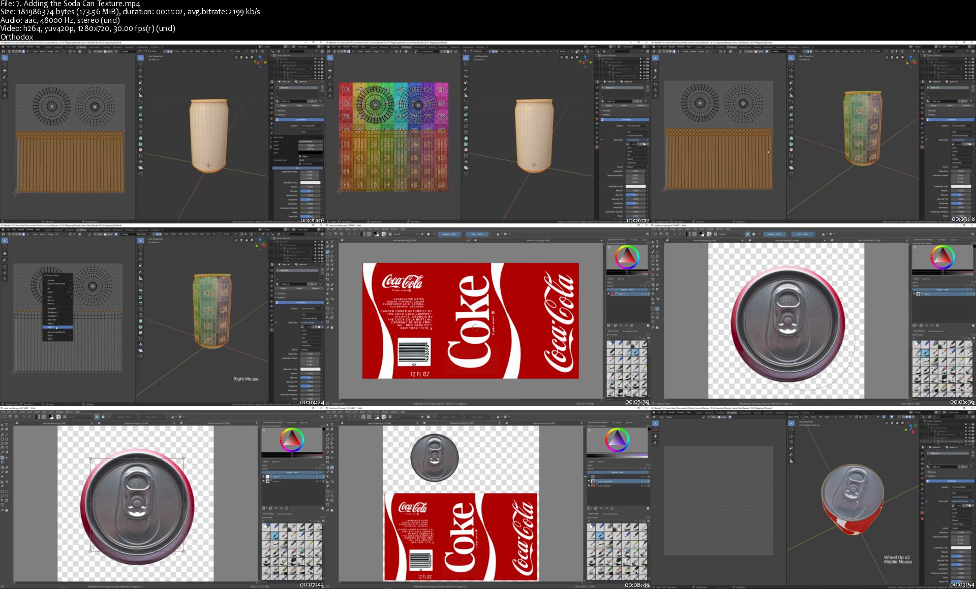Image resolution: width=976 pixels, height=589 pixels.
Task: Open Krita blending mode dropdown in 00:05:30 toolbar
Action: pos(406,234)
